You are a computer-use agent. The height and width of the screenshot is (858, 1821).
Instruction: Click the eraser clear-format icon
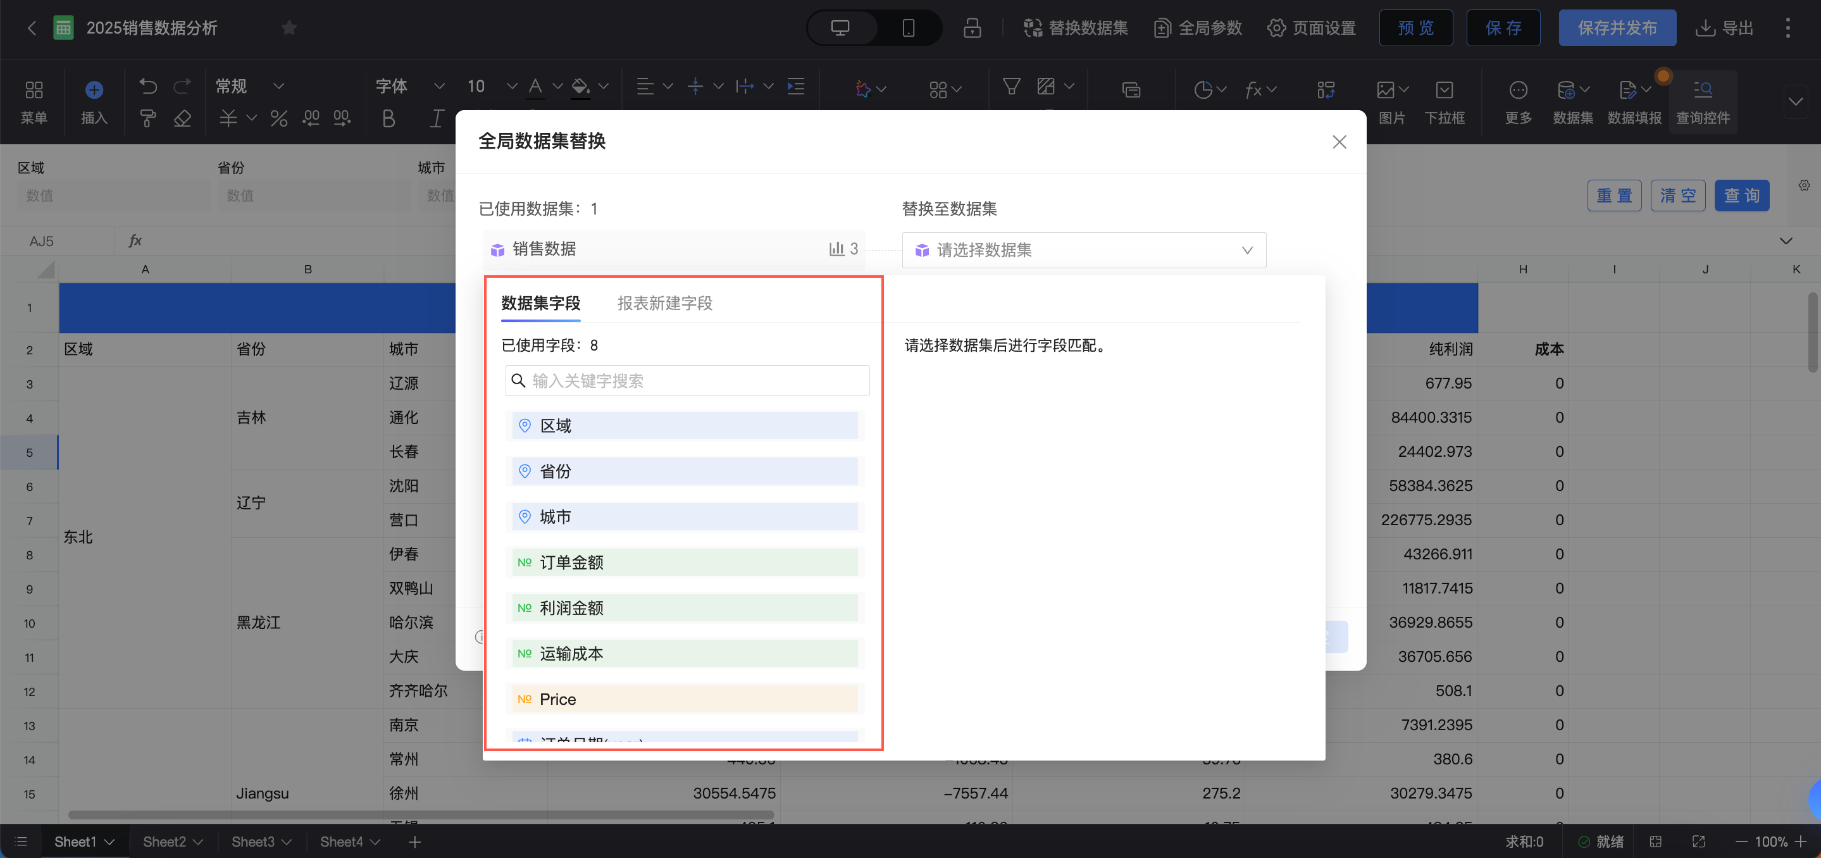point(182,119)
